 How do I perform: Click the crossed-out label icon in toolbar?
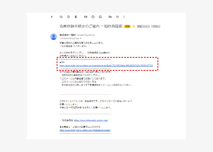61,17
